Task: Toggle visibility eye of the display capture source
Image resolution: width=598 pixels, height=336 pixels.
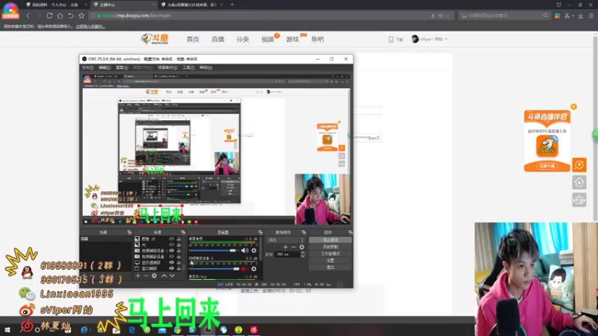Action: click(172, 263)
